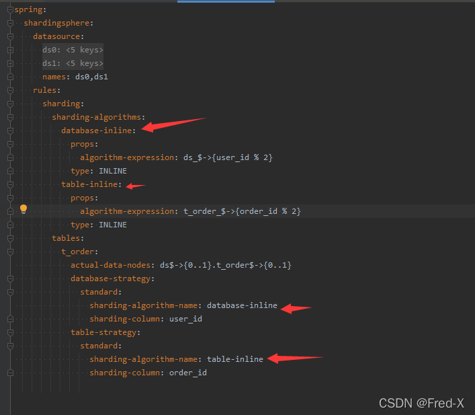Expand the folded ds0 block
Screen dimensions: 475x415
(10, 50)
